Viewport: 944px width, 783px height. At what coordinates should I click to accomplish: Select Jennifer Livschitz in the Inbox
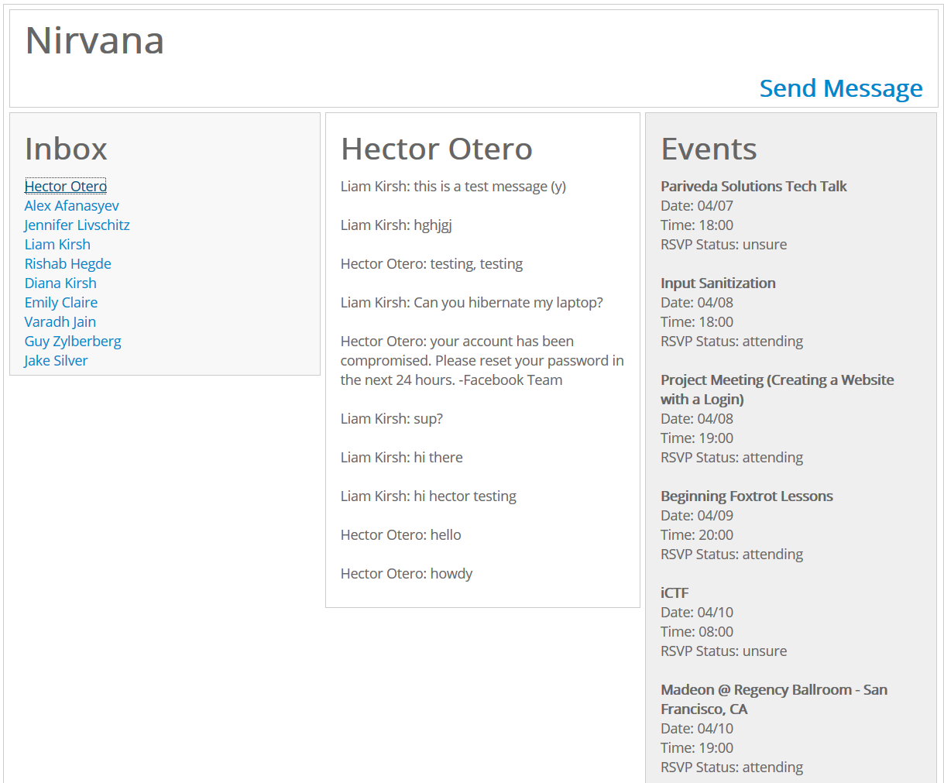(77, 225)
